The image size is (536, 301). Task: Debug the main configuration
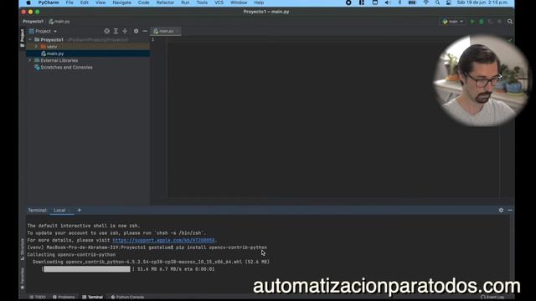[482, 22]
